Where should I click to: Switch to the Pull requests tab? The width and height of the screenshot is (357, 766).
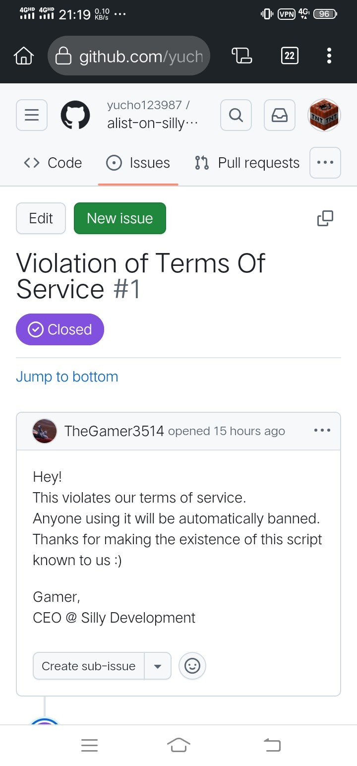247,163
